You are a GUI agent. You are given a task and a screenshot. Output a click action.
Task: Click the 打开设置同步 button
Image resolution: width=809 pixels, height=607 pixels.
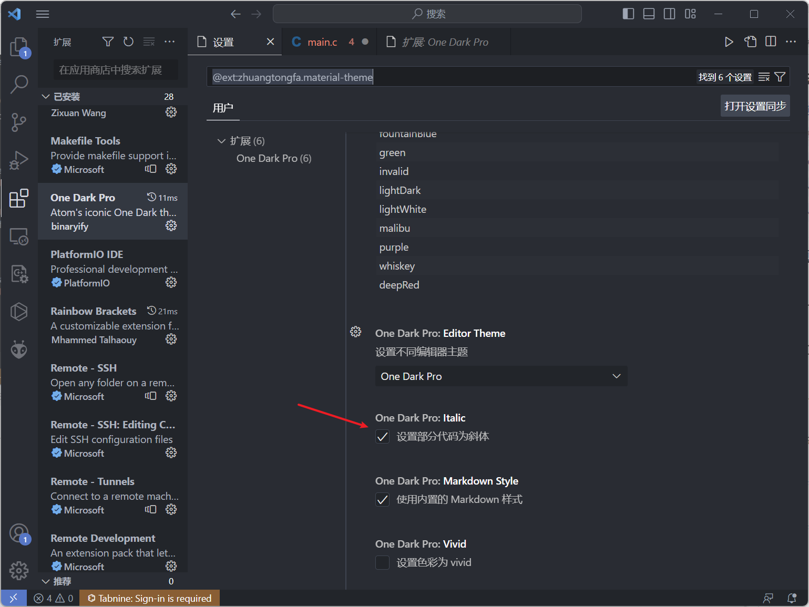coord(755,106)
